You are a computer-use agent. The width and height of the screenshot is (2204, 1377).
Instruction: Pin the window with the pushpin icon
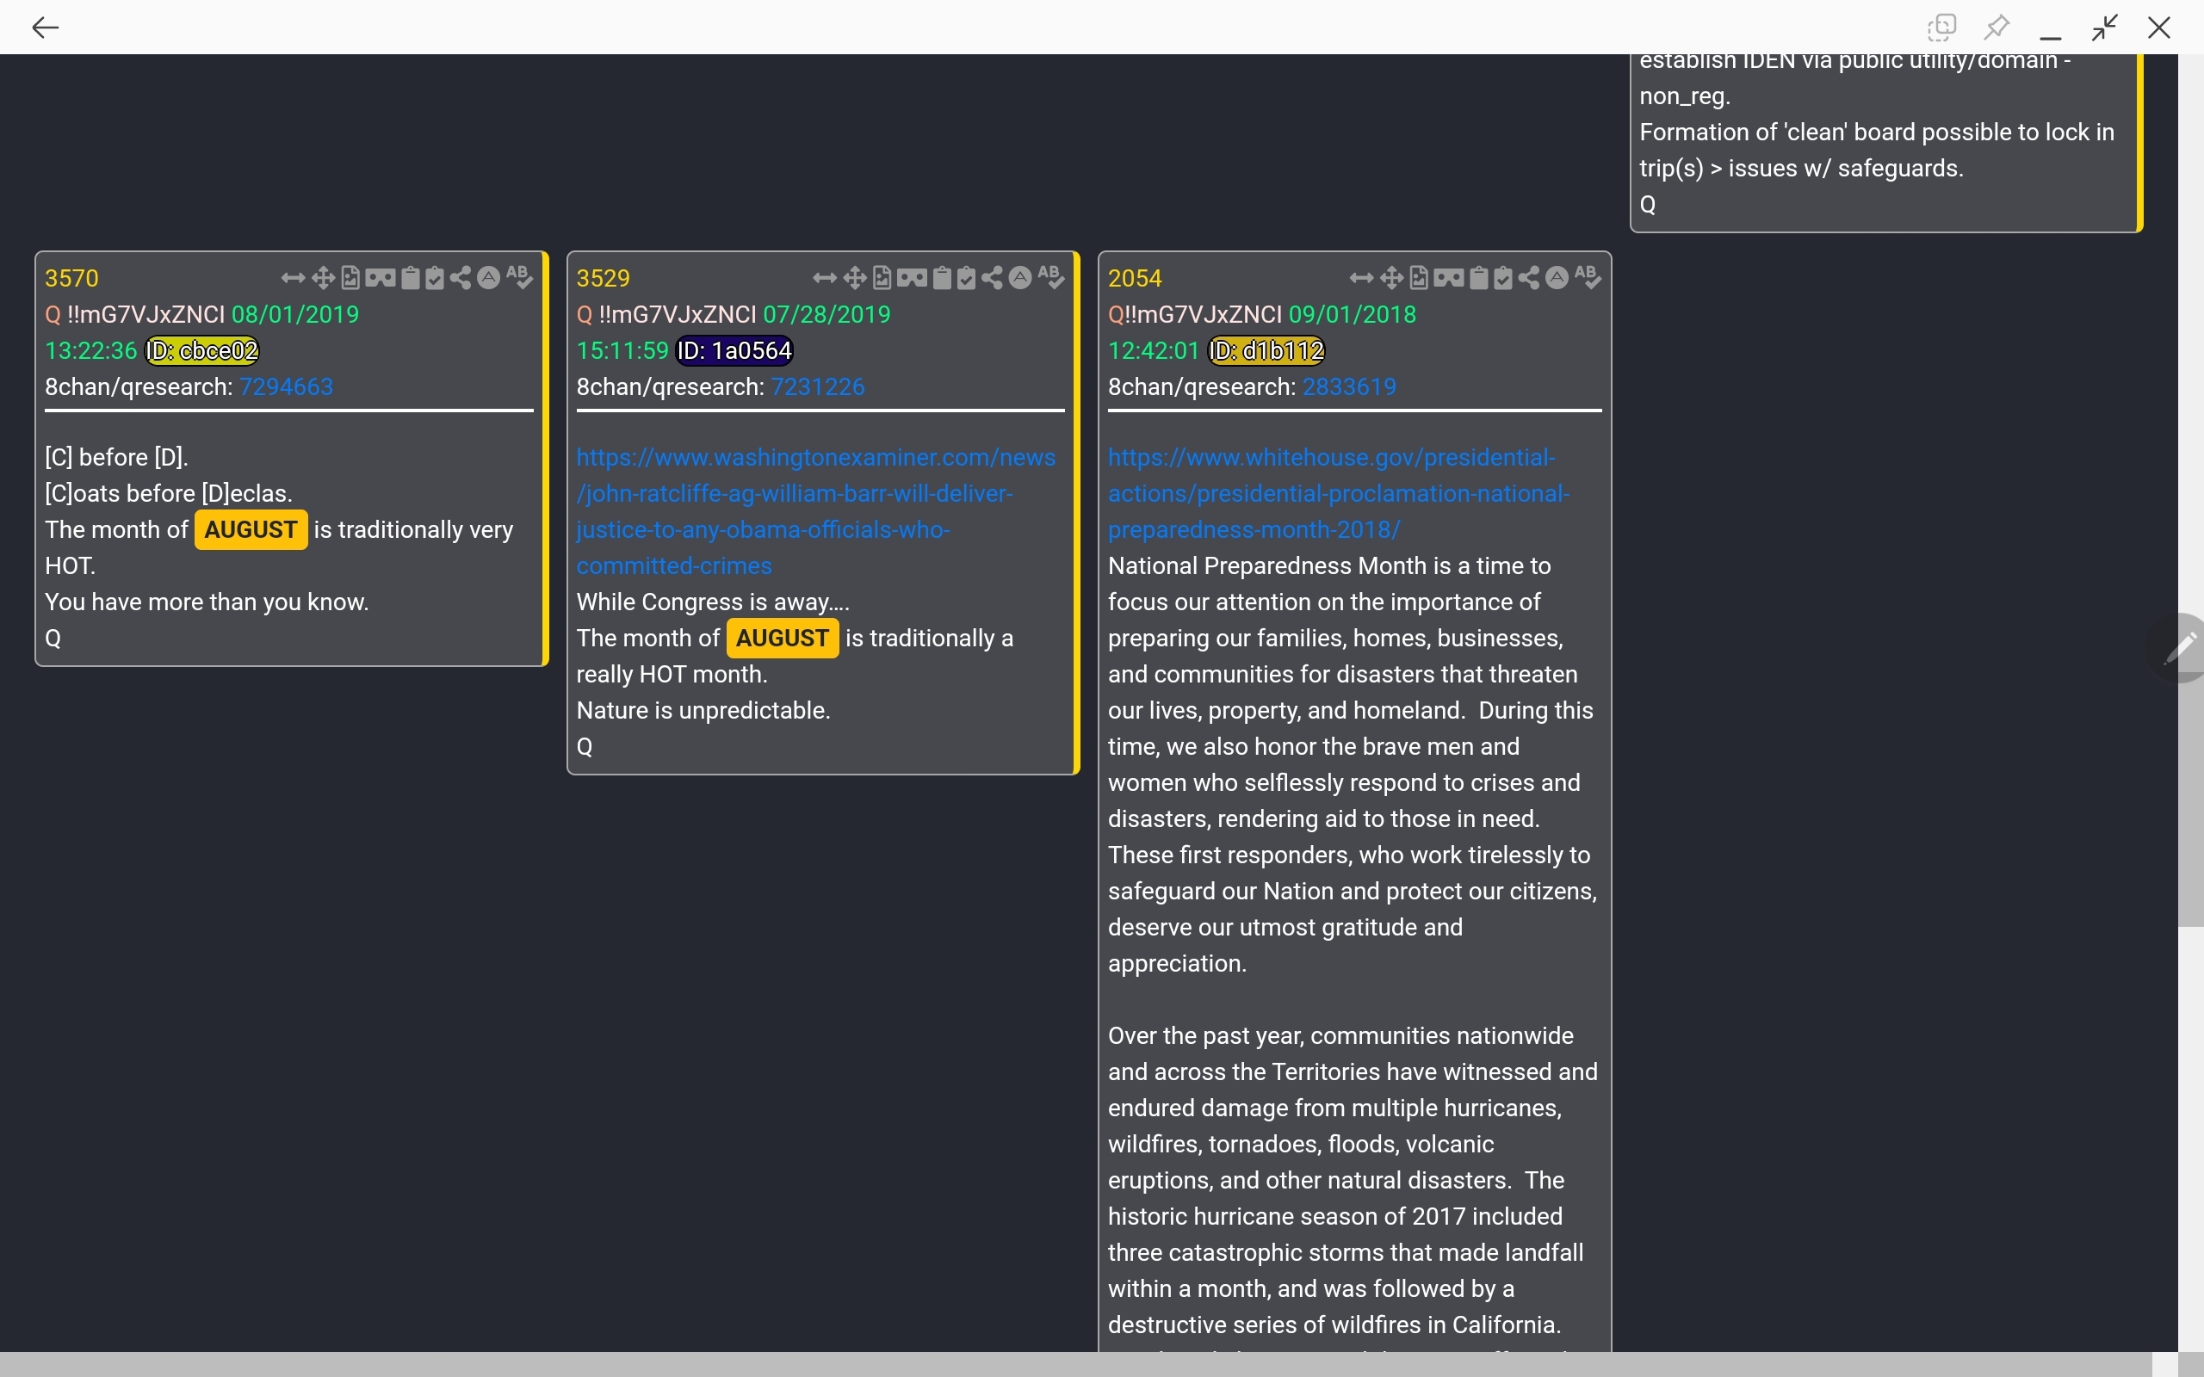click(x=1997, y=28)
